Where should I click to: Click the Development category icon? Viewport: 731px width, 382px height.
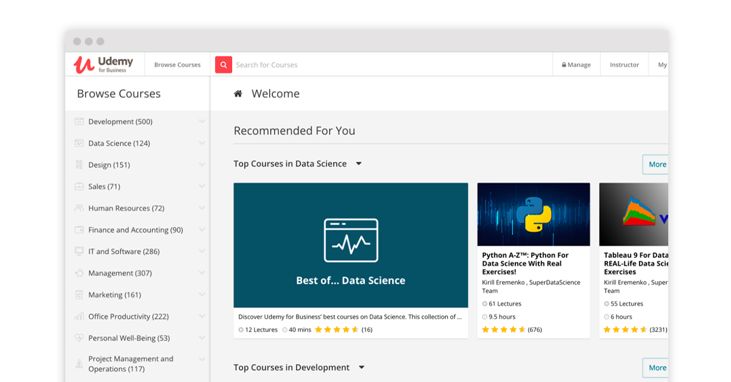[x=79, y=122]
